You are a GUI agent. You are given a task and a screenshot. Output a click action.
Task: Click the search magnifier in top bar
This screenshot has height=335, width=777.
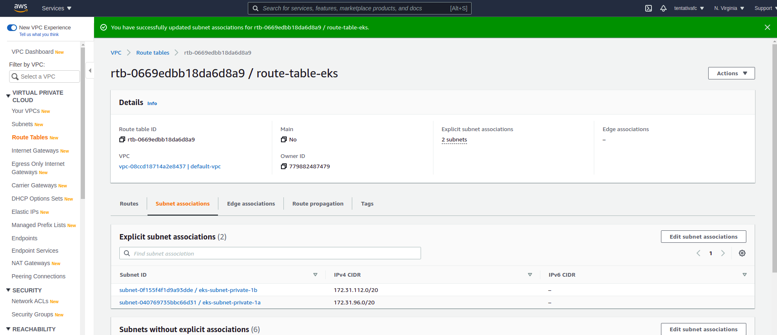coord(256,8)
